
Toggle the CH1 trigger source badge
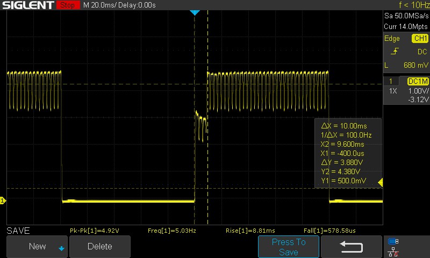(x=420, y=38)
